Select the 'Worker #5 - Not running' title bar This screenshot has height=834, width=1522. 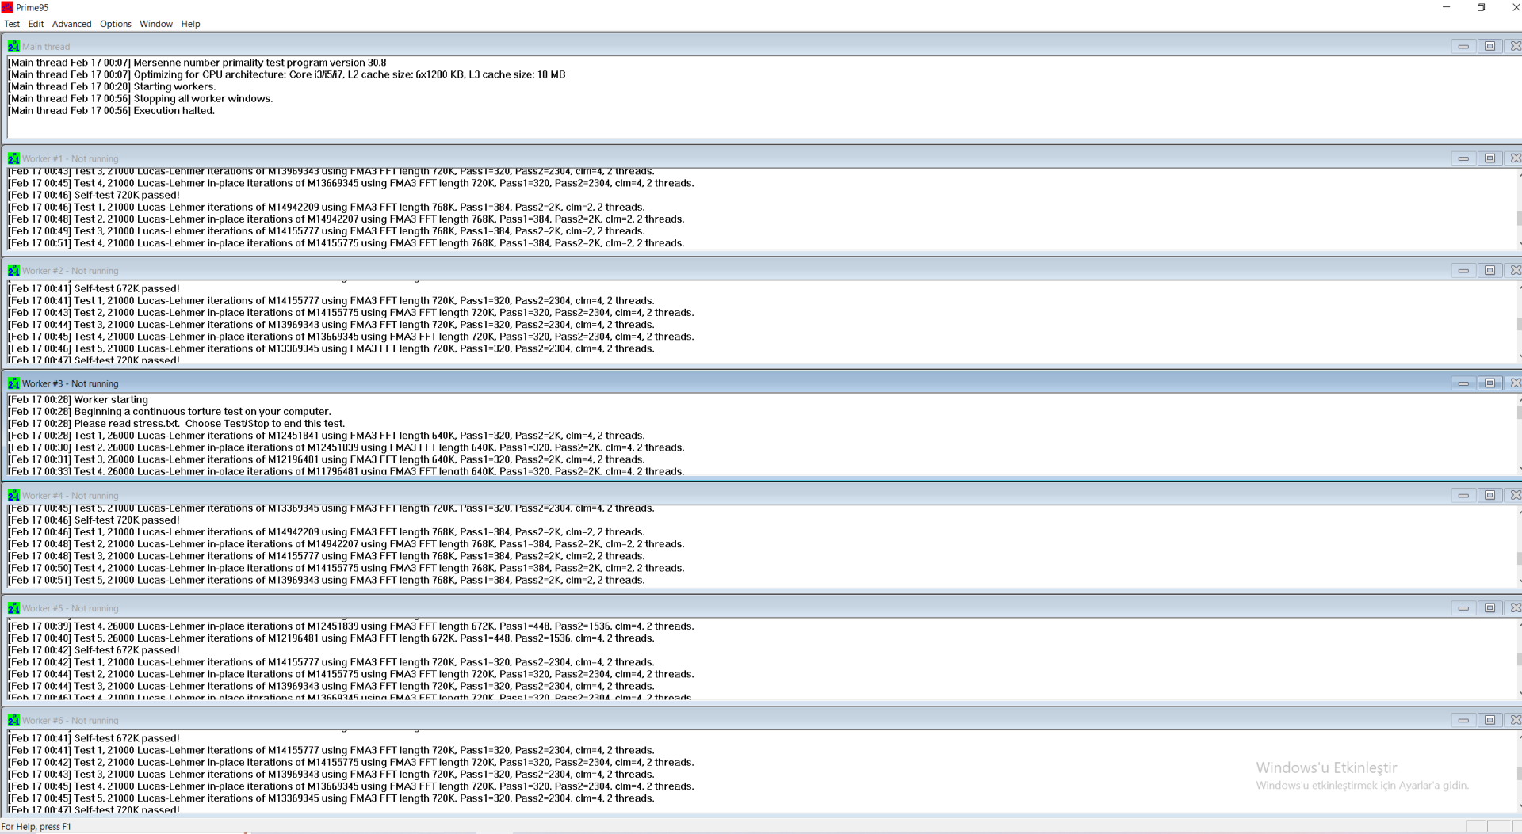tap(71, 608)
